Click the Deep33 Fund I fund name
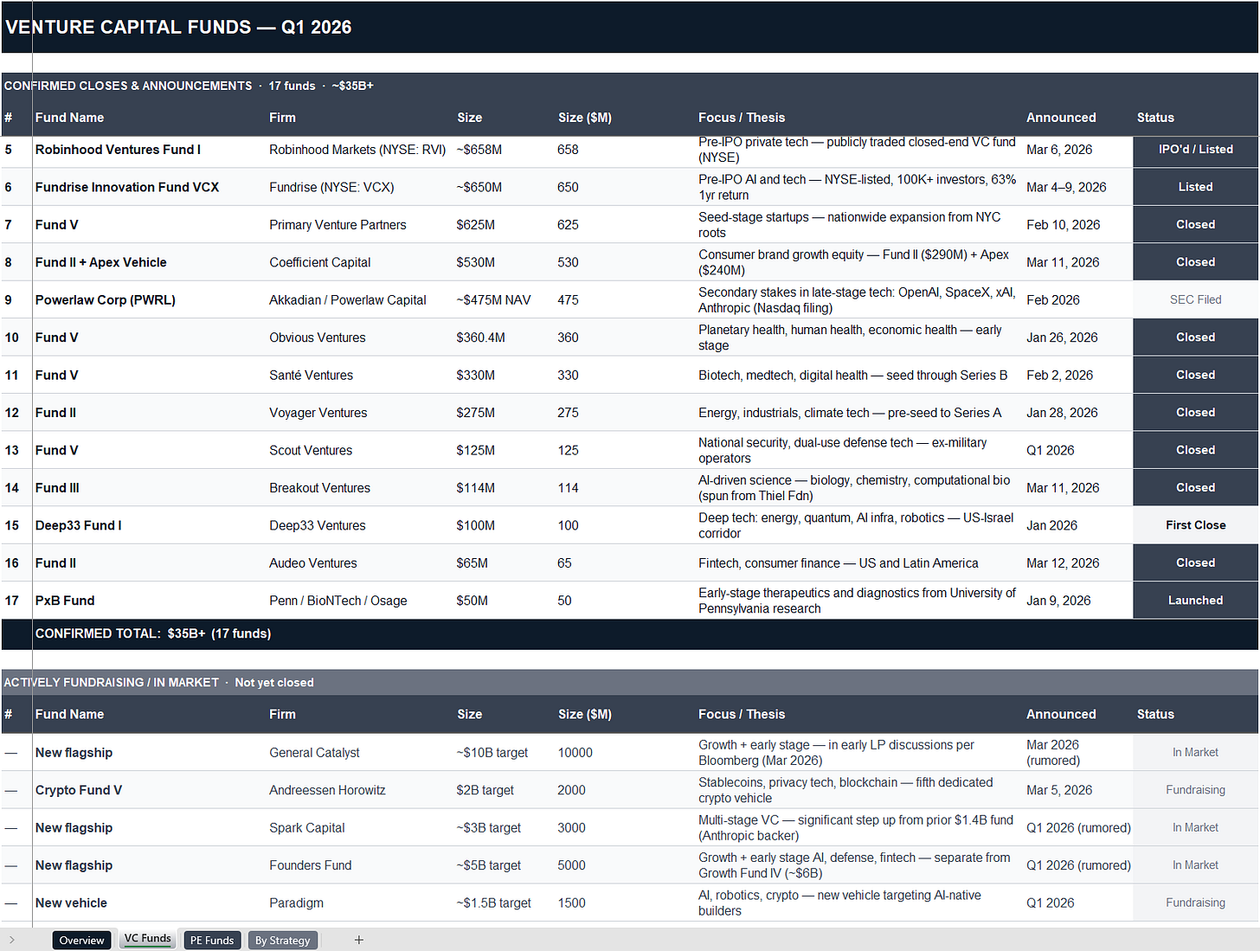This screenshot has width=1260, height=951. click(79, 525)
